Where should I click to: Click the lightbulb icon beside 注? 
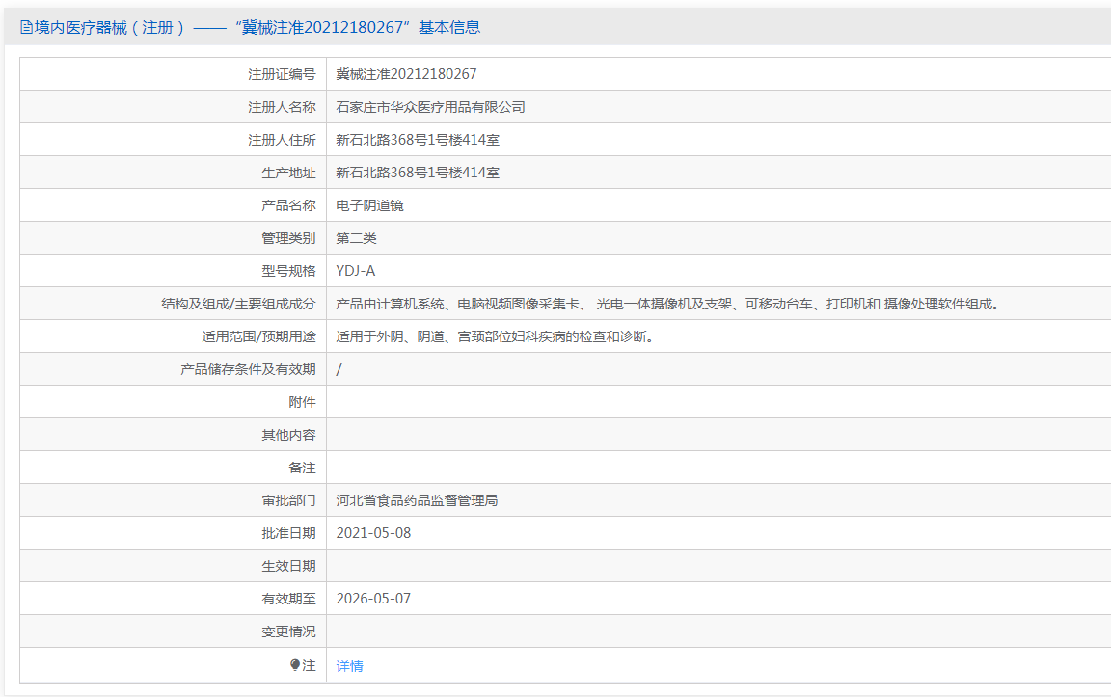295,665
